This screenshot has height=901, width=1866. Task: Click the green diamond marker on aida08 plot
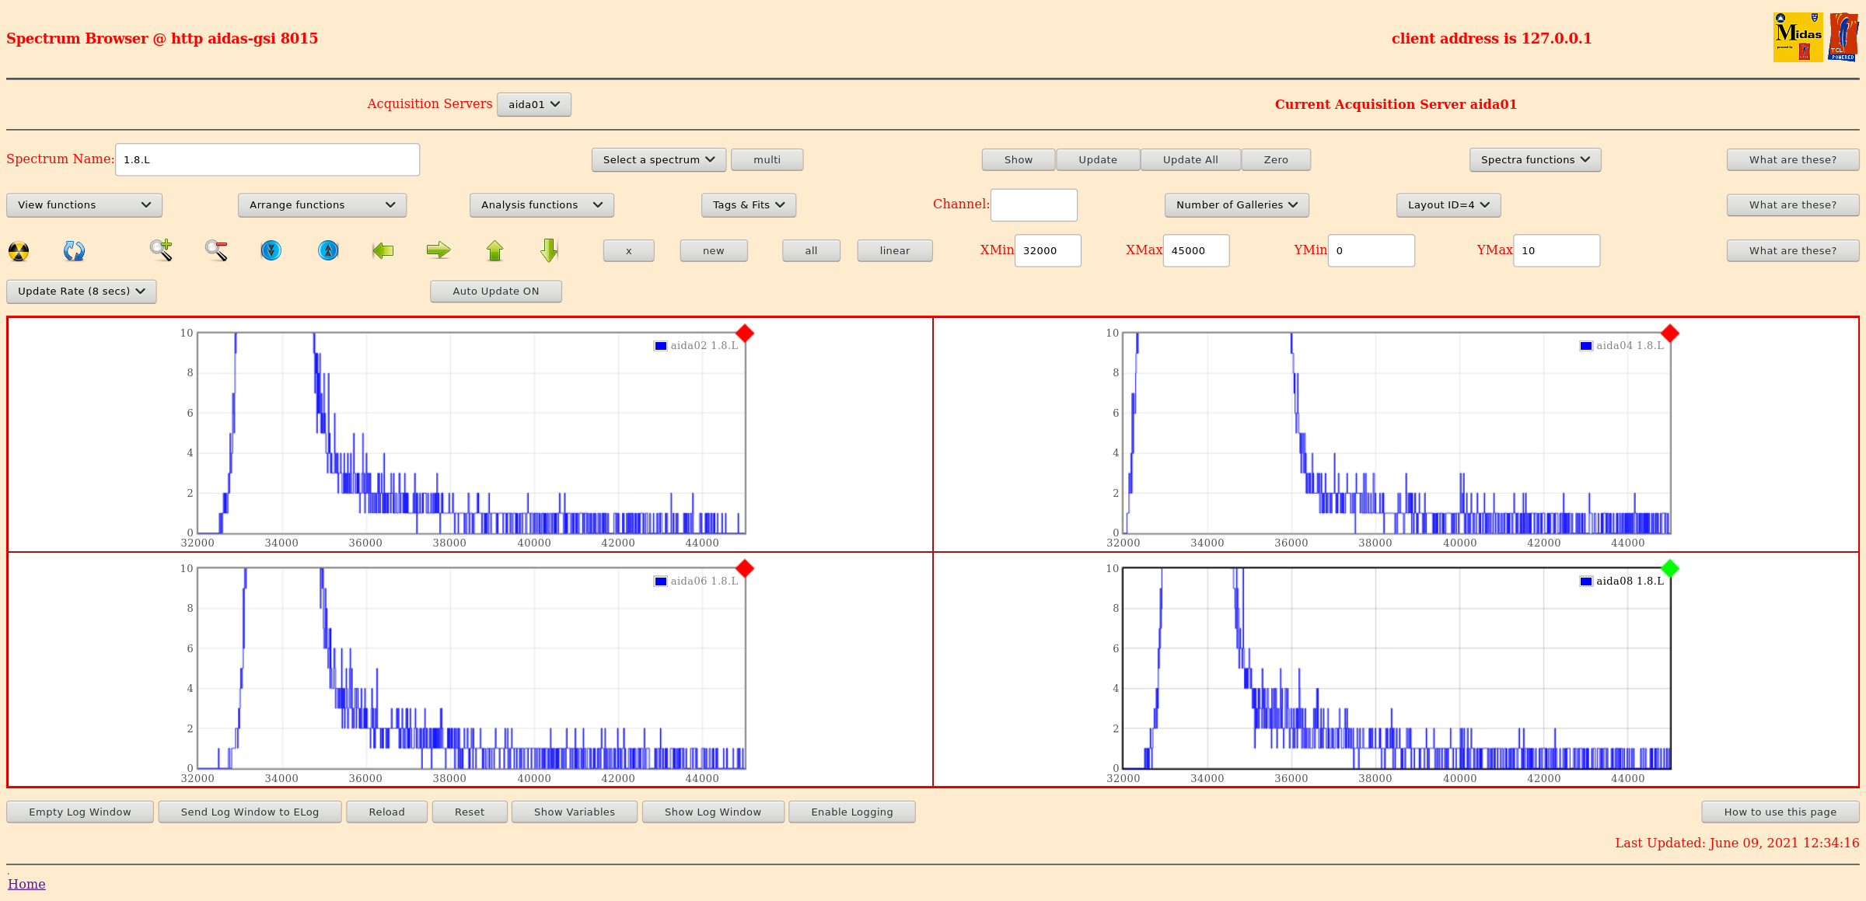(1669, 569)
